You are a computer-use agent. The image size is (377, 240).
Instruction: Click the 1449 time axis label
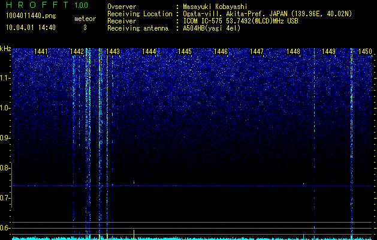click(x=328, y=52)
